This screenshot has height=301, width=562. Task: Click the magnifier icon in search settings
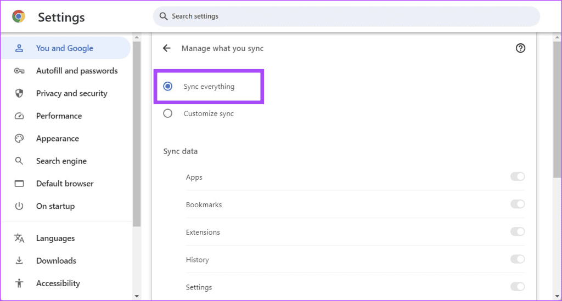point(164,16)
